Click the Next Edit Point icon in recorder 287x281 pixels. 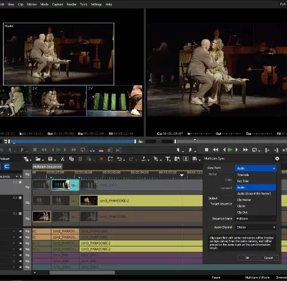[276, 150]
